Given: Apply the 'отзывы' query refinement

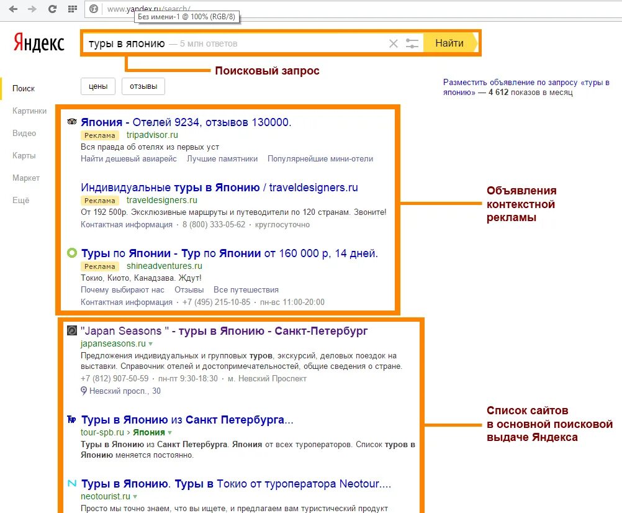Looking at the screenshot, I should tap(143, 86).
